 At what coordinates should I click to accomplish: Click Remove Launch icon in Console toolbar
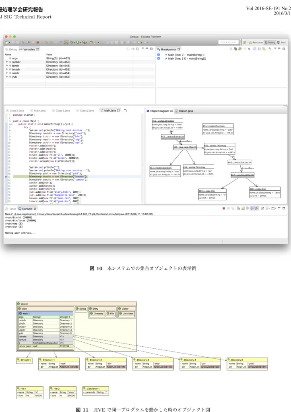[x=228, y=208]
